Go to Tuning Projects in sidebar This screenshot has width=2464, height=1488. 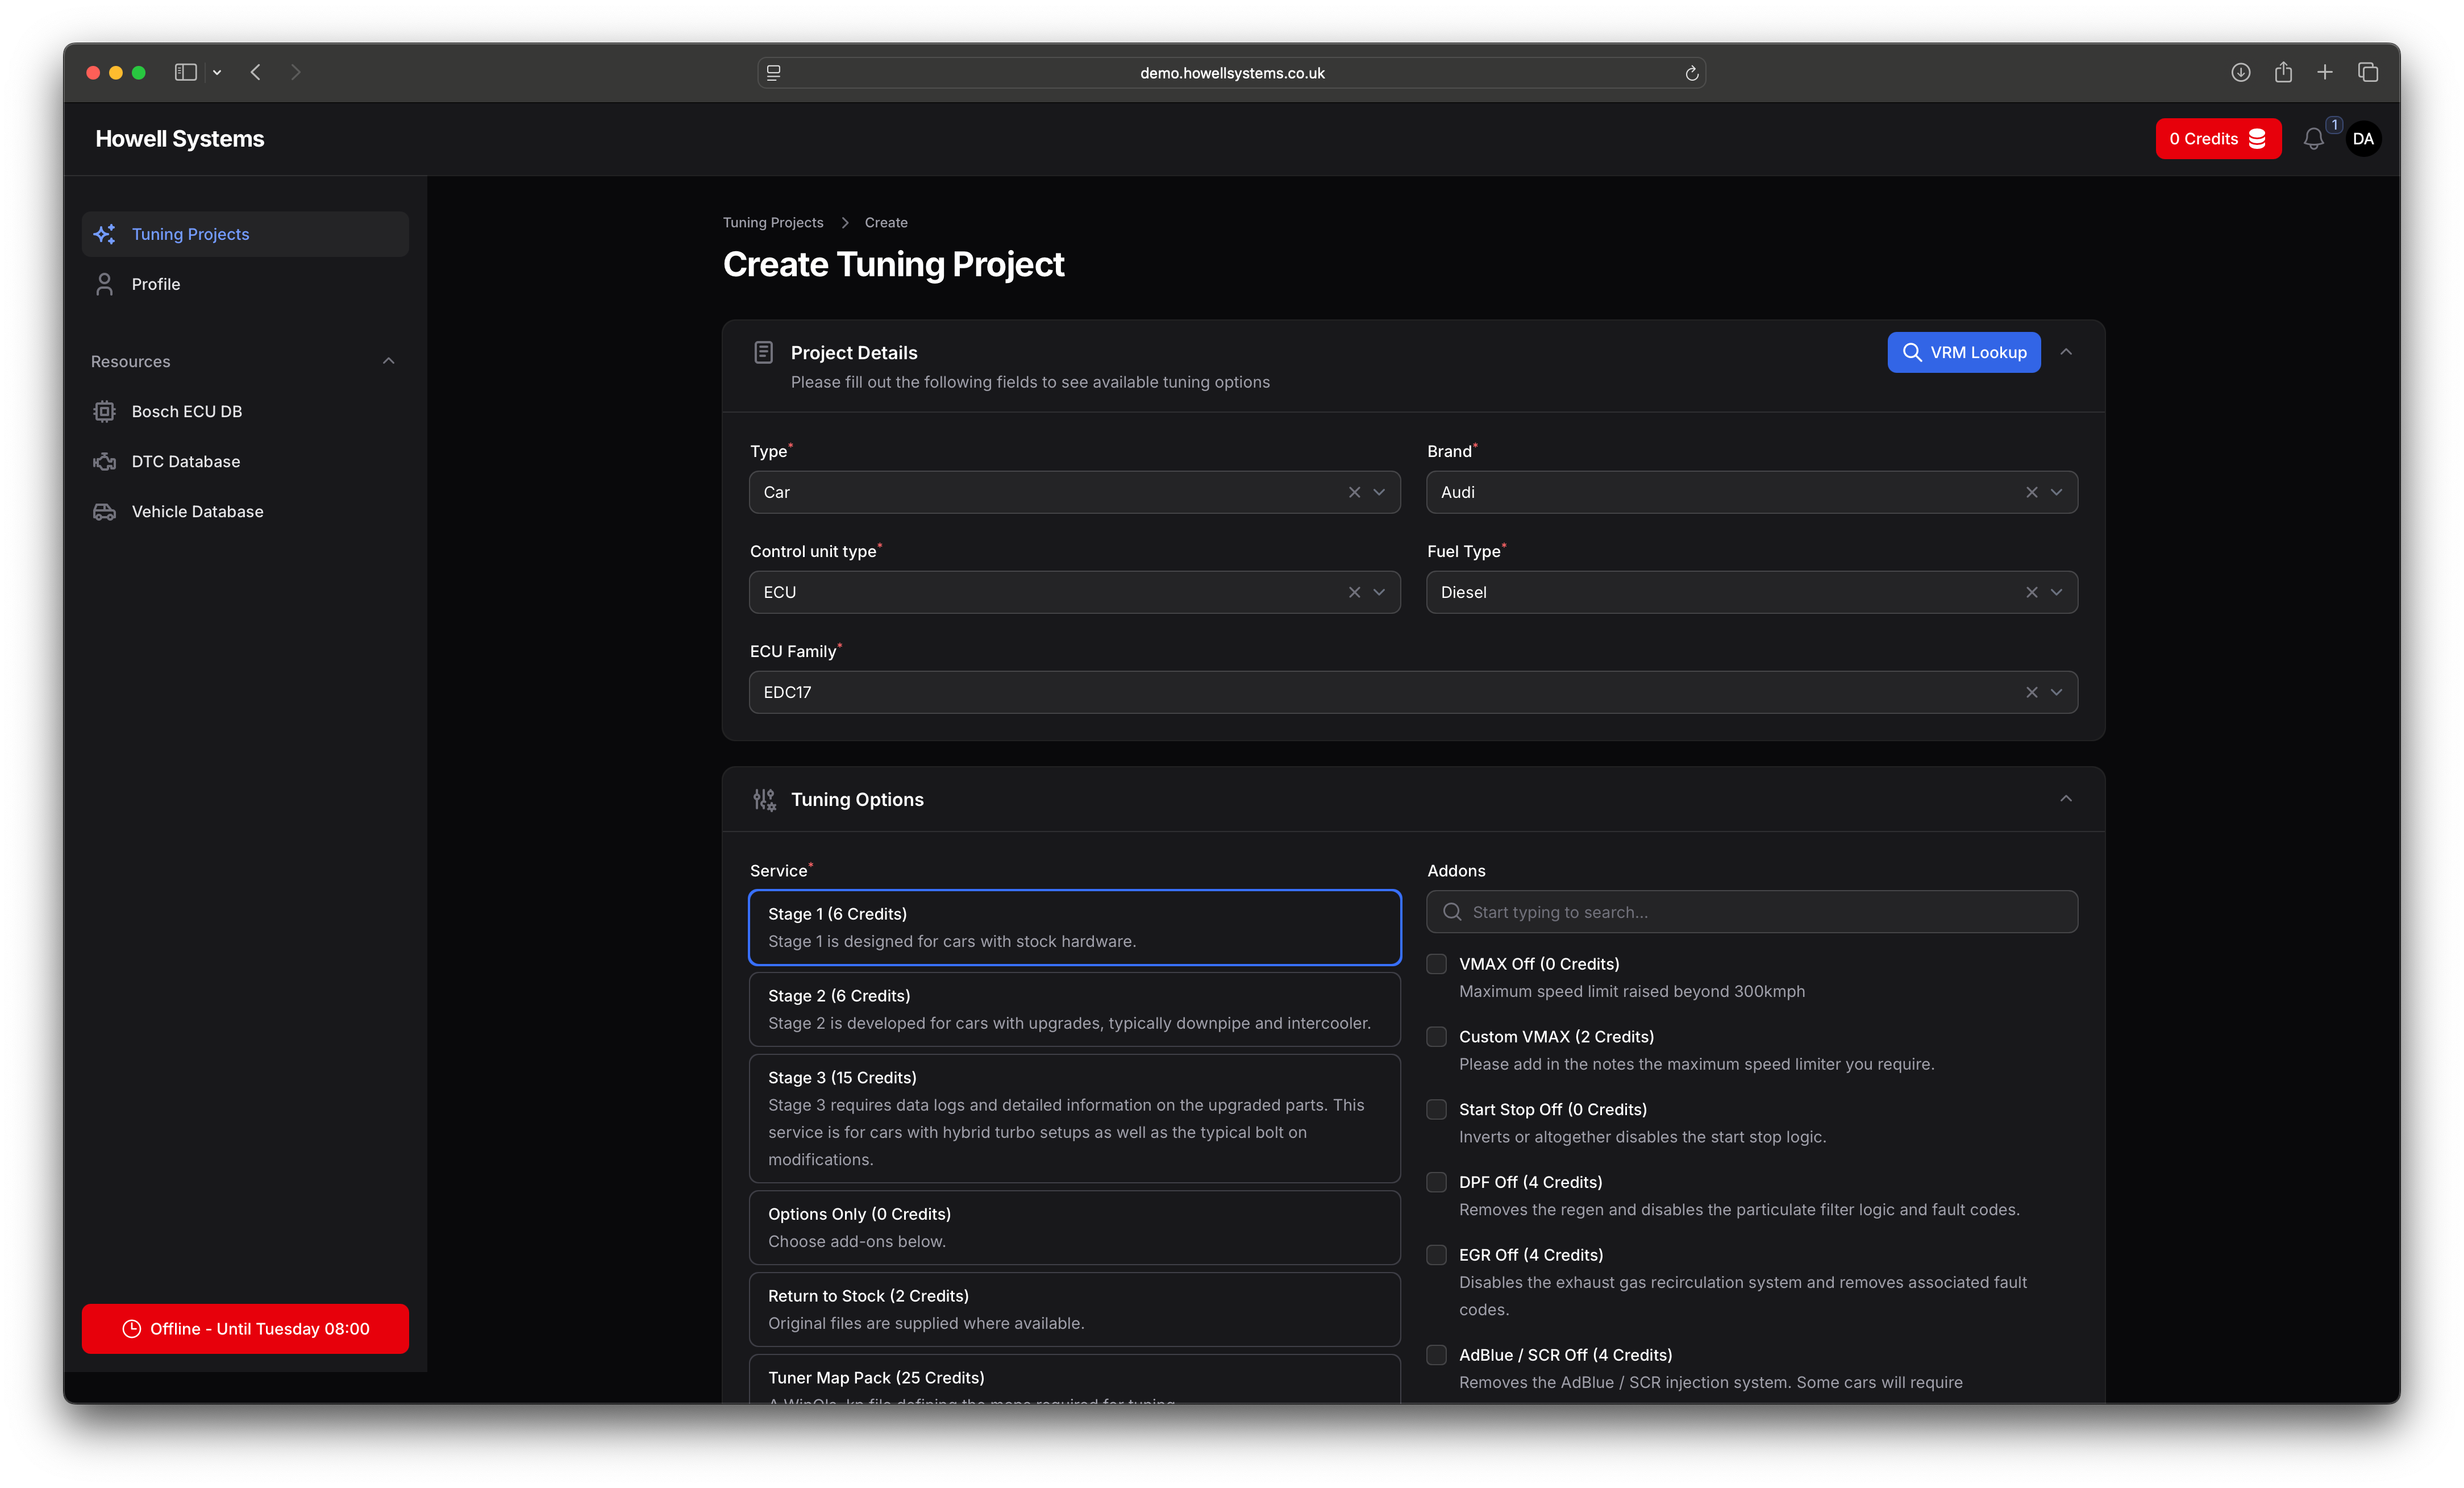coord(190,234)
